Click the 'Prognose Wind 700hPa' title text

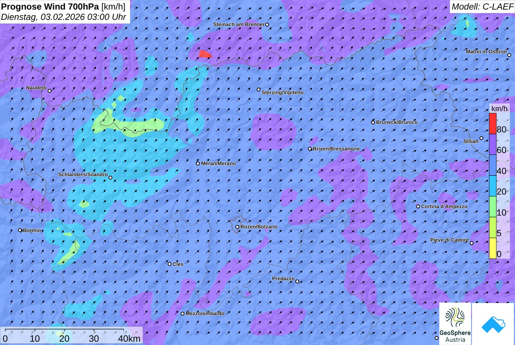(50, 6)
